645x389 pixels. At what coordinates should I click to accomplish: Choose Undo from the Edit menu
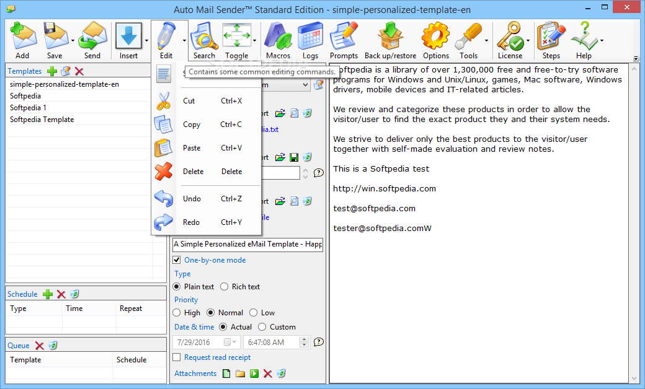pyautogui.click(x=207, y=199)
